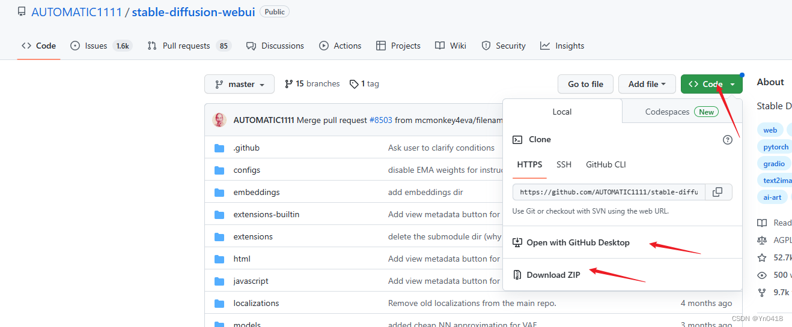Click the Pull requests count badge 85

pyautogui.click(x=224, y=46)
